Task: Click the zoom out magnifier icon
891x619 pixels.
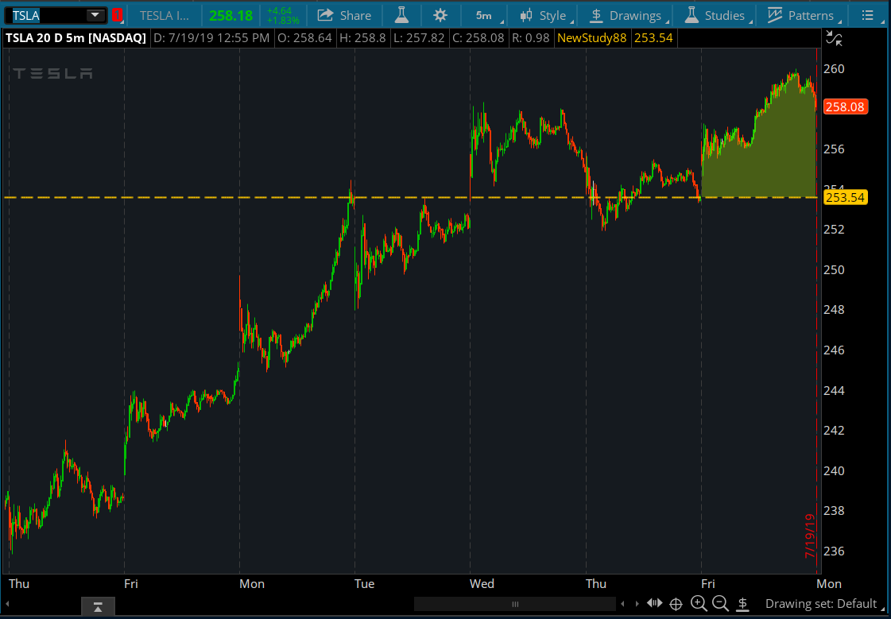Action: pos(720,604)
